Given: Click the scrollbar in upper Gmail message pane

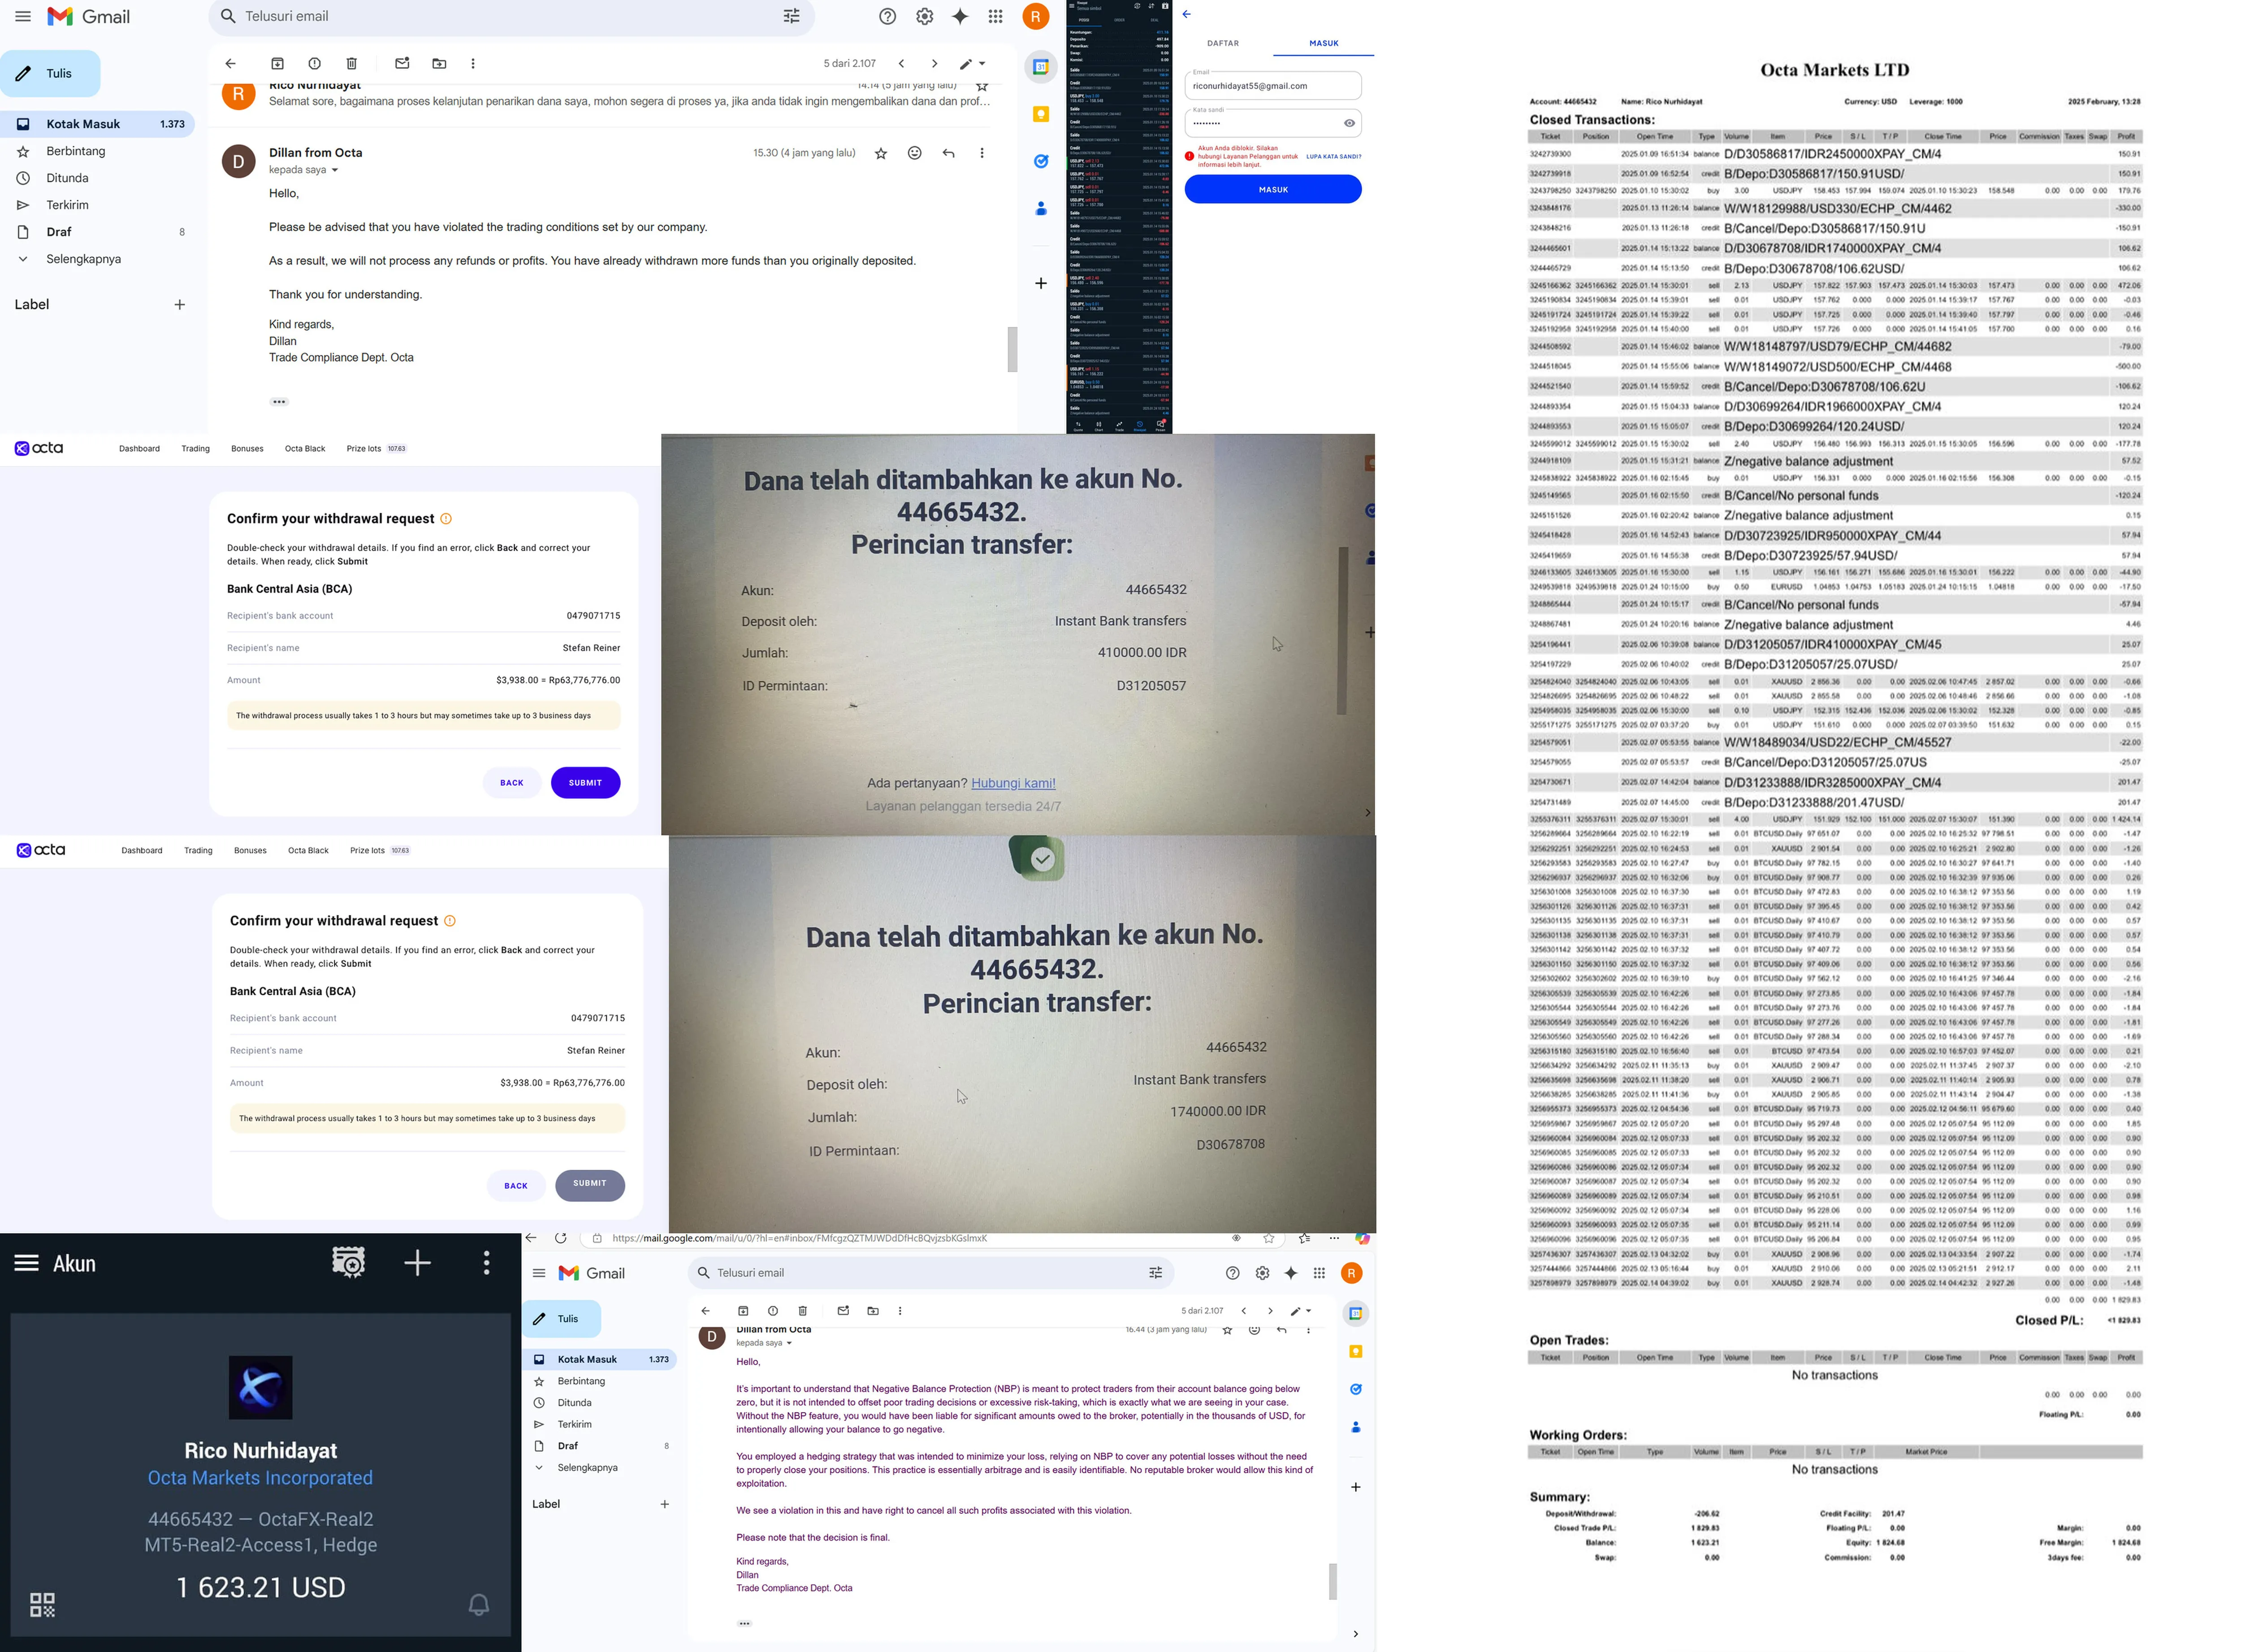Looking at the screenshot, I should (x=1012, y=349).
